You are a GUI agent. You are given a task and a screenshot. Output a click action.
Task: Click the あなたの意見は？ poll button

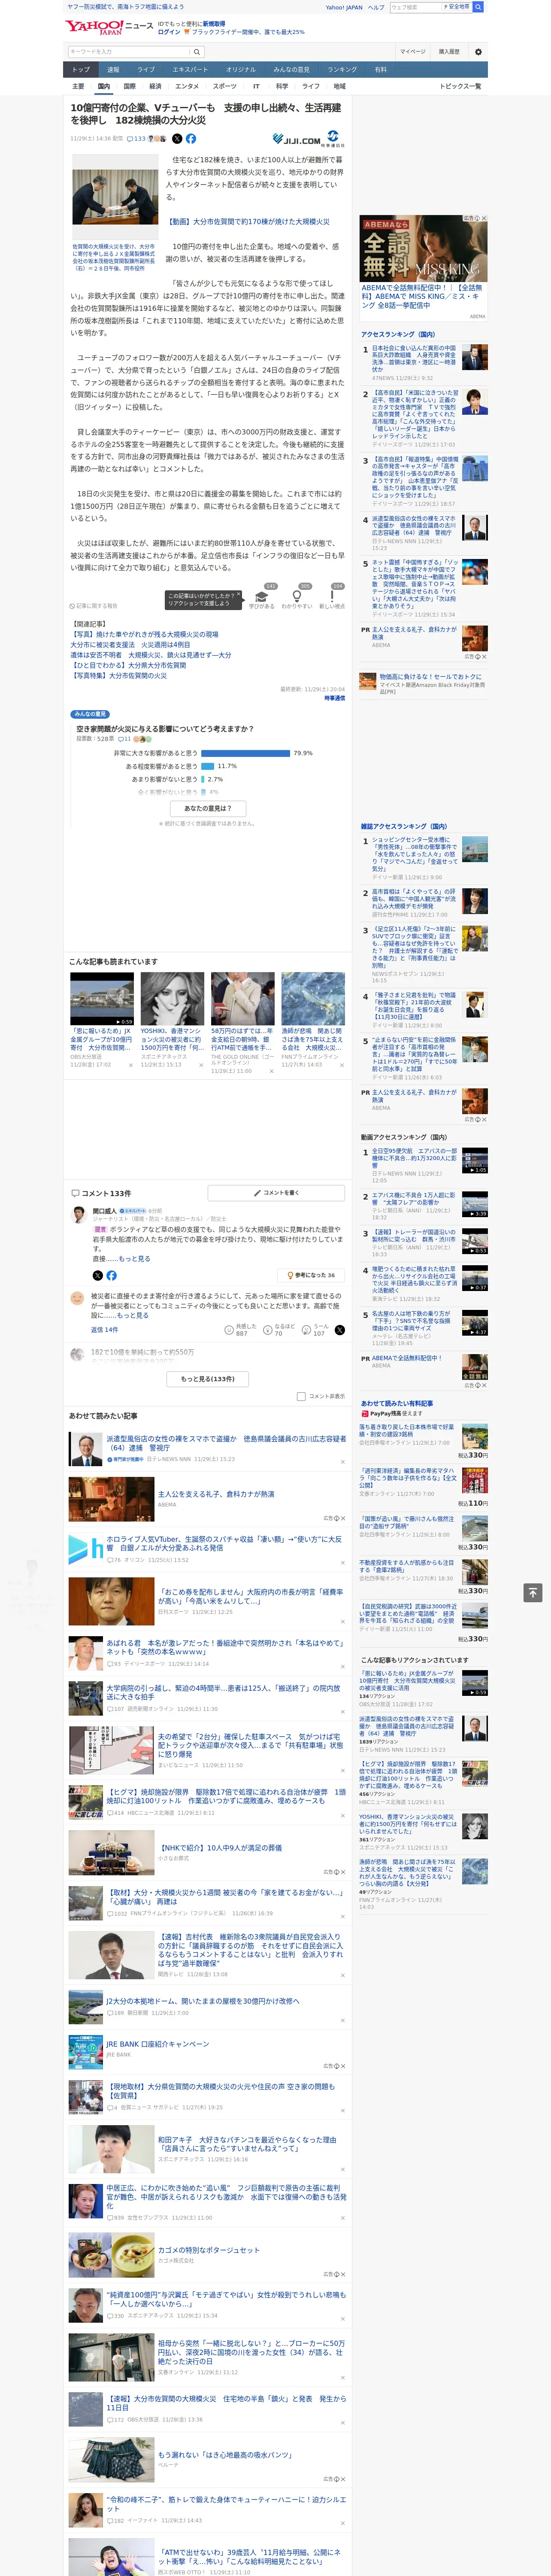pos(208,808)
